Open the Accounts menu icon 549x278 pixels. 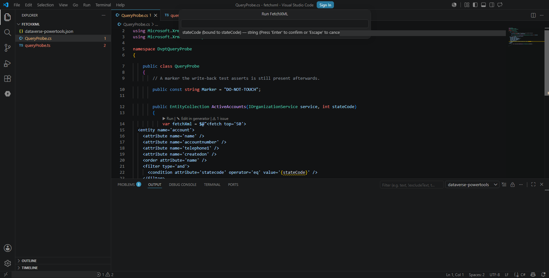8,248
